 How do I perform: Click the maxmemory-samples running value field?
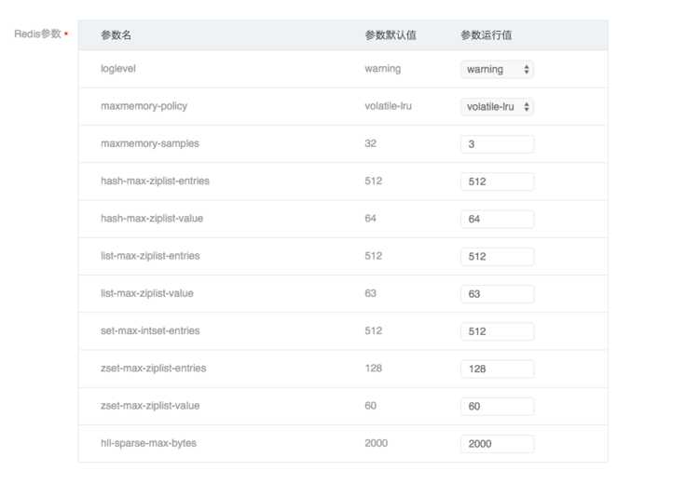497,144
